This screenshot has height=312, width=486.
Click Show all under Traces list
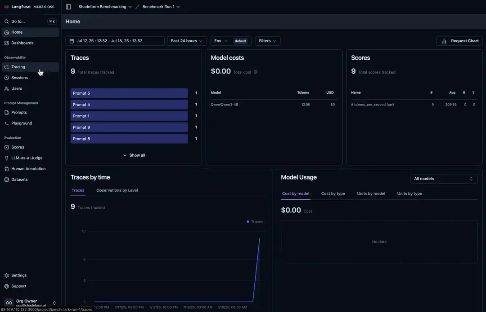point(134,155)
